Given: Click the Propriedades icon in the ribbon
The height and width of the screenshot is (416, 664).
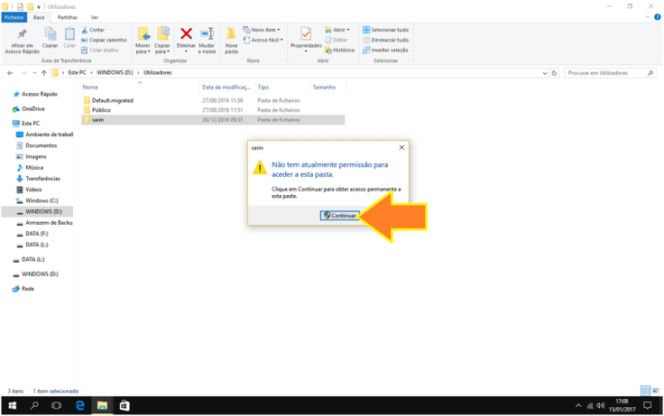Looking at the screenshot, I should pos(306,36).
